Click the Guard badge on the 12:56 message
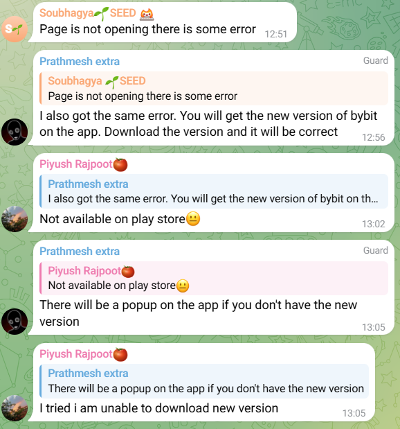 [375, 60]
